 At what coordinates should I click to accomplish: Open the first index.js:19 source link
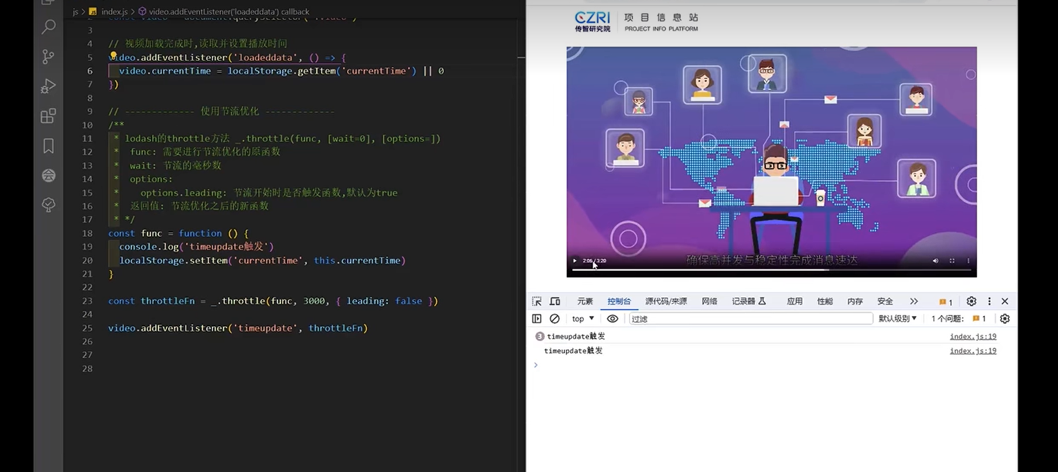pos(973,336)
